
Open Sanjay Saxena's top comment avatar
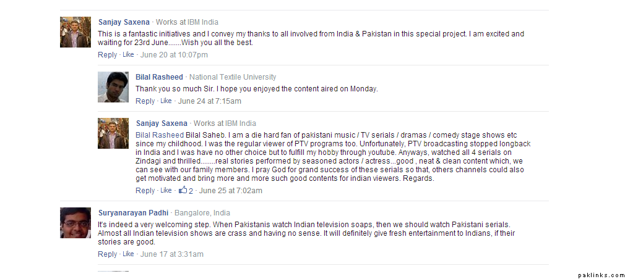[x=75, y=32]
